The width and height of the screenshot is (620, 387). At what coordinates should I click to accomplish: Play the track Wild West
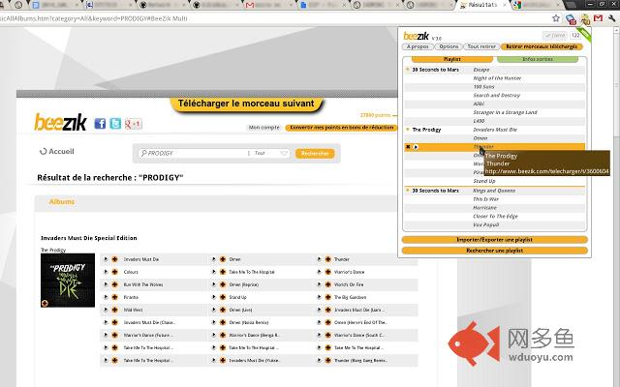[106, 310]
